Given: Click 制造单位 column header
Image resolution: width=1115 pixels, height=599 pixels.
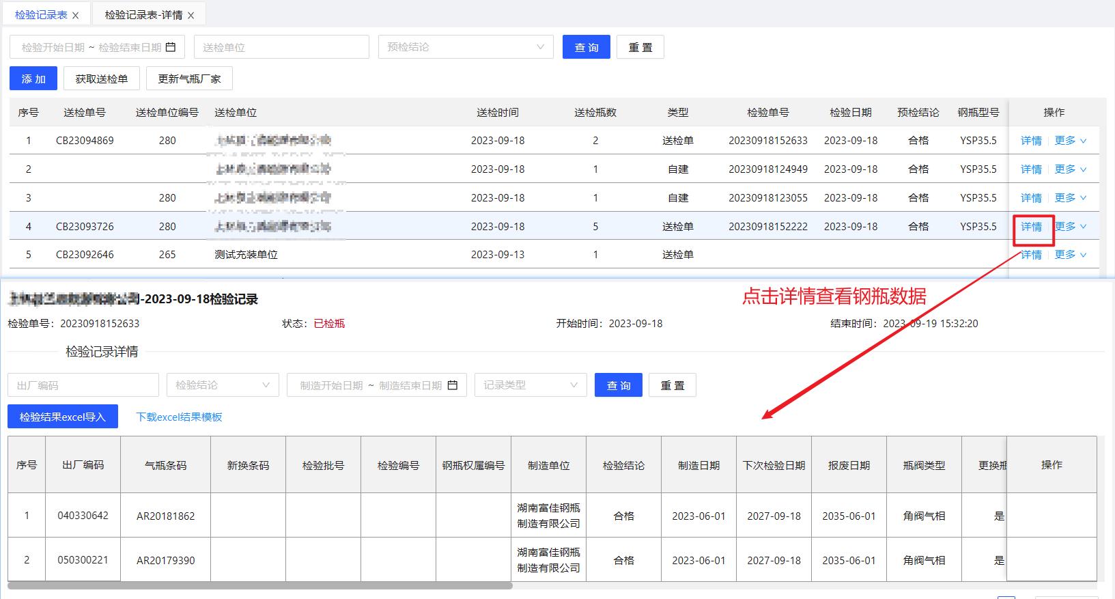Looking at the screenshot, I should coord(549,465).
